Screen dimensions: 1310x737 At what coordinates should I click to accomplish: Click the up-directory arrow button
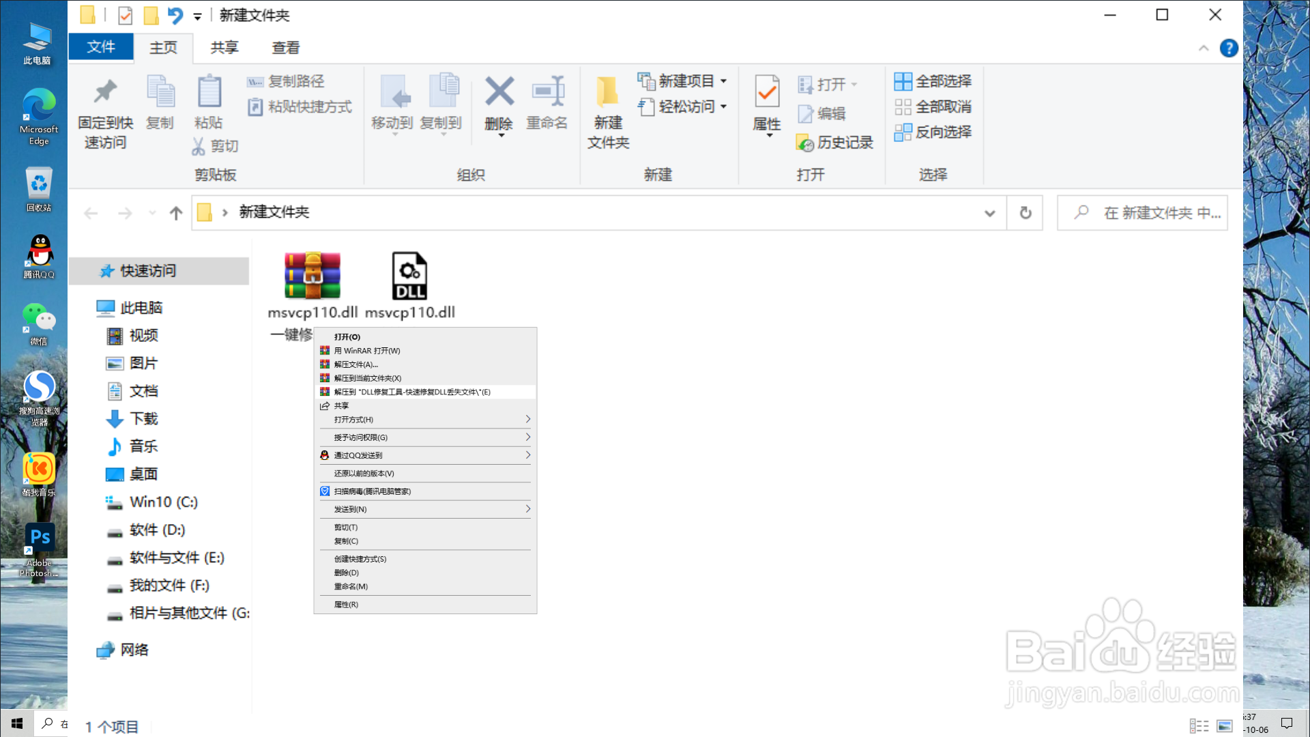[x=176, y=213]
